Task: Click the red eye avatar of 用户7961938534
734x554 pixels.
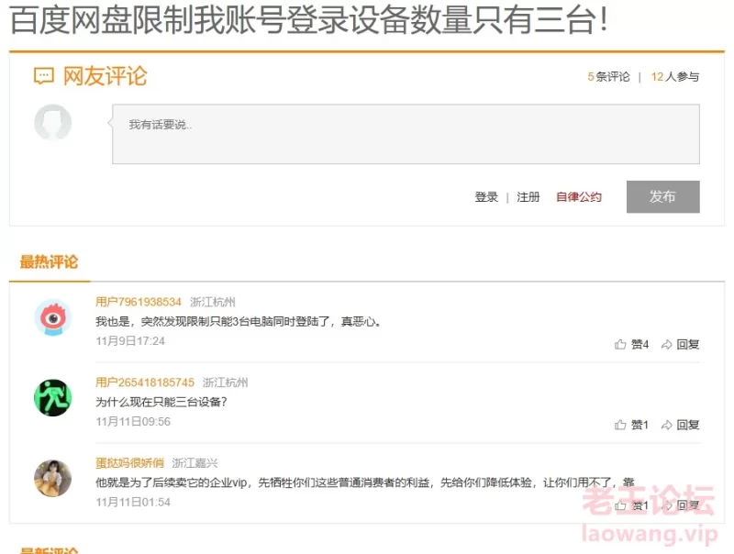Action: pyautogui.click(x=53, y=317)
